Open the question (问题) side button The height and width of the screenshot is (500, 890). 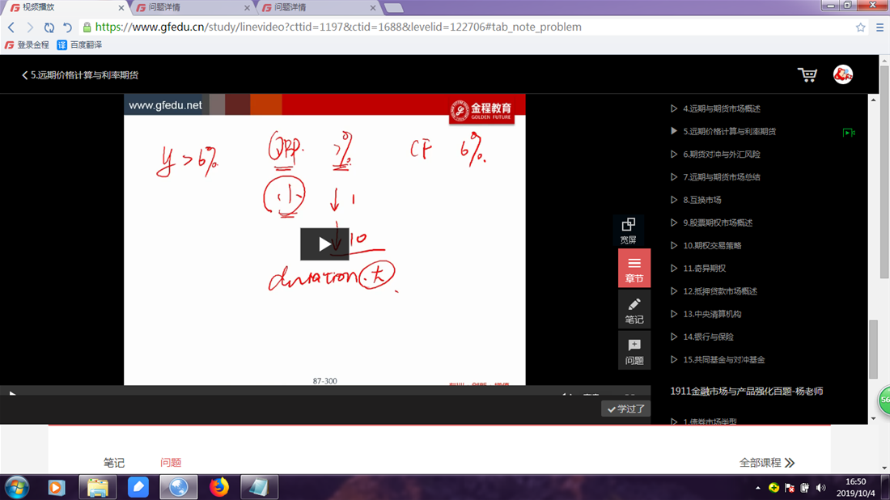634,351
